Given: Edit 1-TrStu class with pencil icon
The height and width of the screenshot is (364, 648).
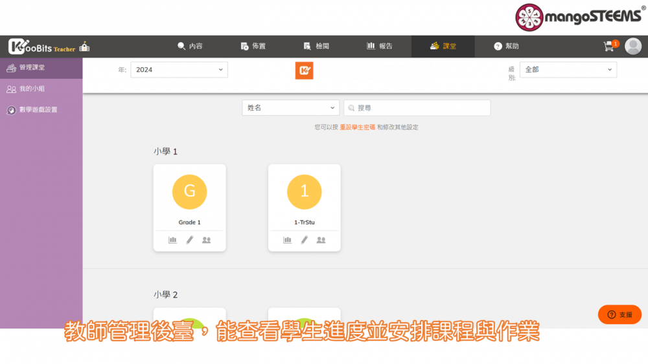Looking at the screenshot, I should coord(305,240).
